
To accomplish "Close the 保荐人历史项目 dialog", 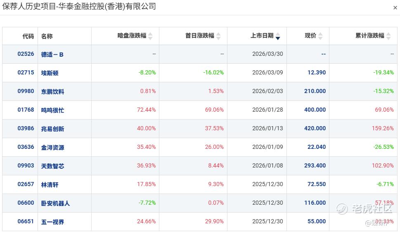I will [395, 8].
